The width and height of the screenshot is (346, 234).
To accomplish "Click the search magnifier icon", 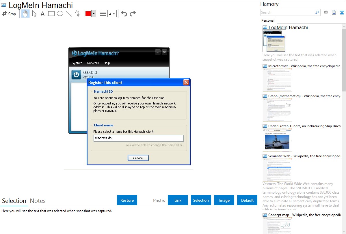I will 317,12.
